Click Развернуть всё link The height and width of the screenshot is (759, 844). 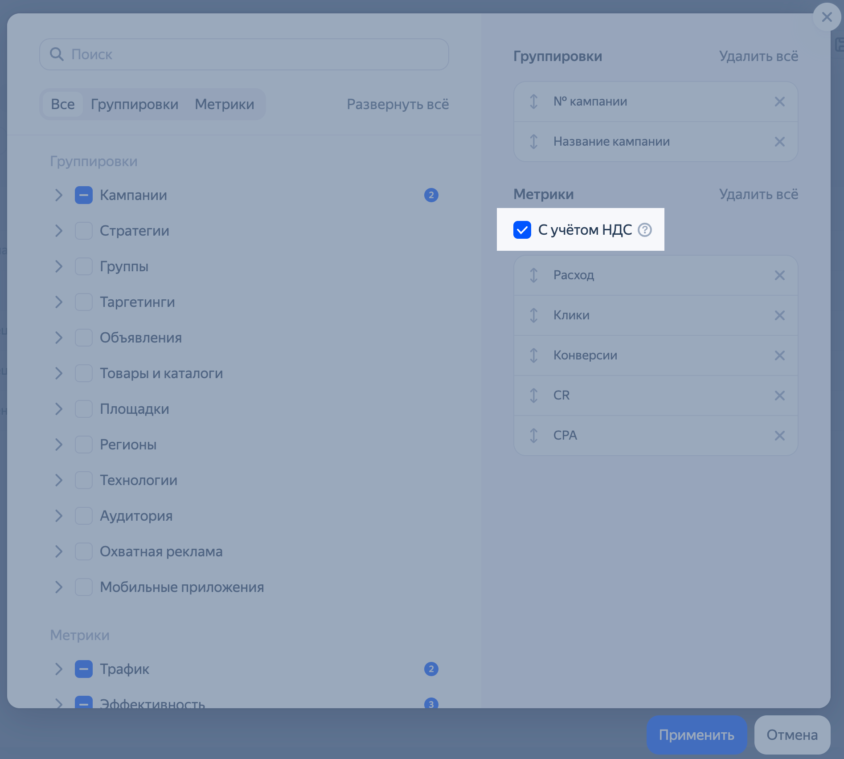(x=398, y=104)
